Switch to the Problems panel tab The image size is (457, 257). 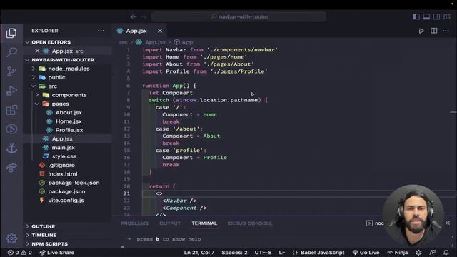point(135,223)
